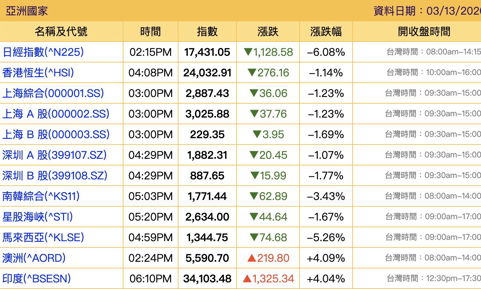This screenshot has height=289, width=481.
Task: Open the 香港恆生(^HSI) index link
Action: 38,73
